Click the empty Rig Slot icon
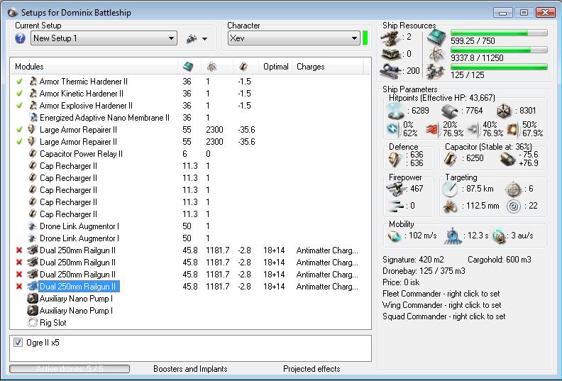 click(33, 323)
